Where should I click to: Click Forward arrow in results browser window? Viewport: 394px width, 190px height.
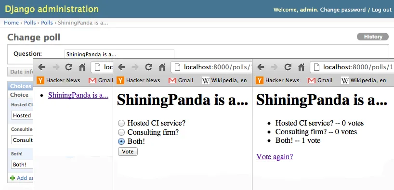(x=275, y=67)
